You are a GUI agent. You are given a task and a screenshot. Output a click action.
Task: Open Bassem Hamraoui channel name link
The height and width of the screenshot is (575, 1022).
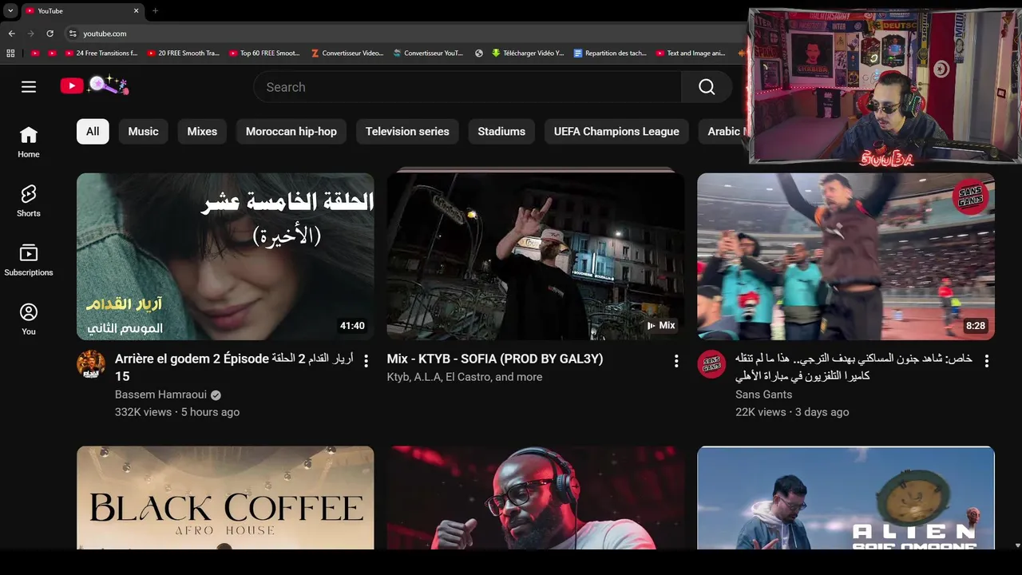(160, 395)
